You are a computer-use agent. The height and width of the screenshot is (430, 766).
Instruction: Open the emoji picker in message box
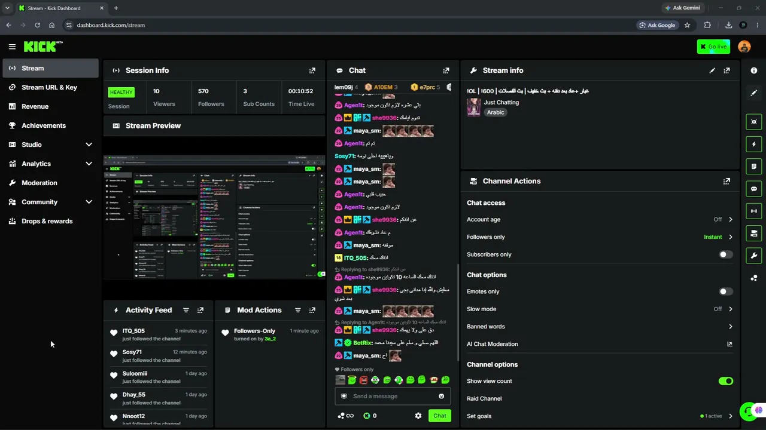[442, 396]
